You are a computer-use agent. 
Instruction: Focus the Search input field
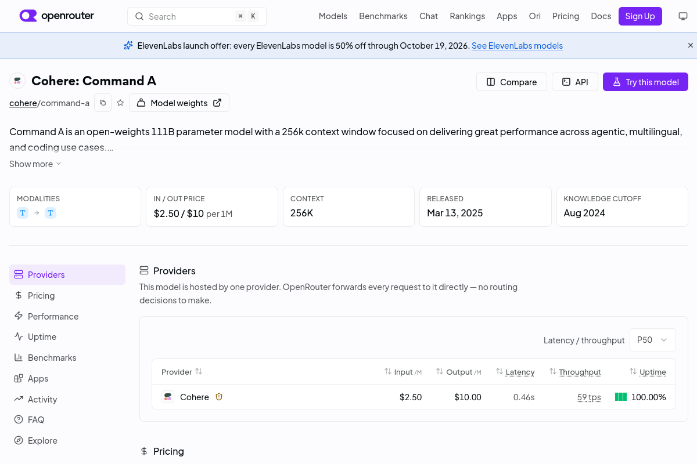[197, 16]
